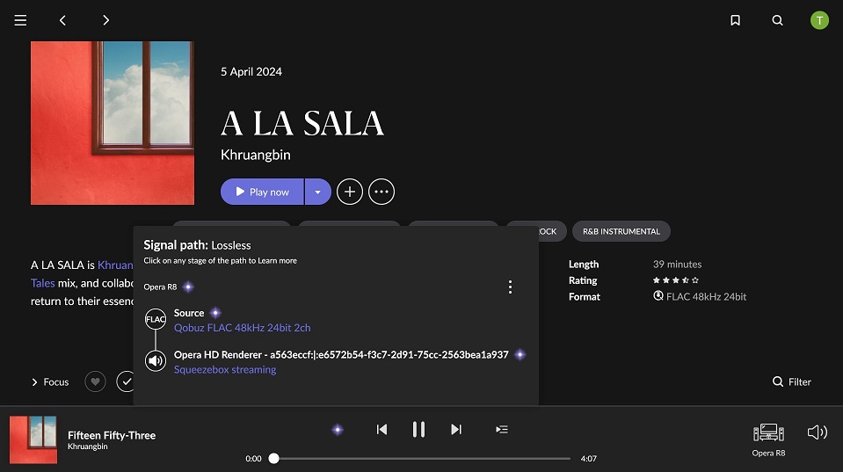Open the signal path three-dot menu
Viewport: 843px width, 472px height.
(x=510, y=287)
